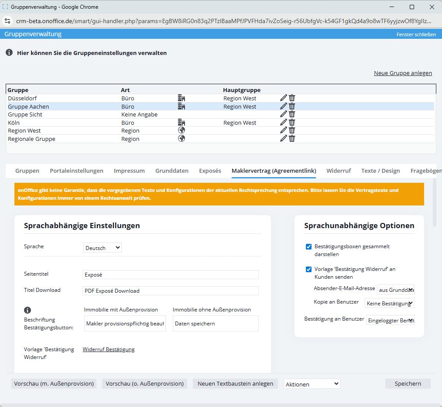Viewport: 442px width, 407px height.
Task: Uncheck Vorlage 'Bestätigung Widerruf' an Kunden senden
Action: (x=308, y=269)
